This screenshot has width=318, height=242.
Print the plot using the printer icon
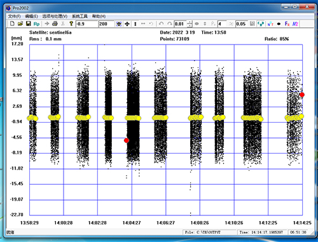coord(55,24)
